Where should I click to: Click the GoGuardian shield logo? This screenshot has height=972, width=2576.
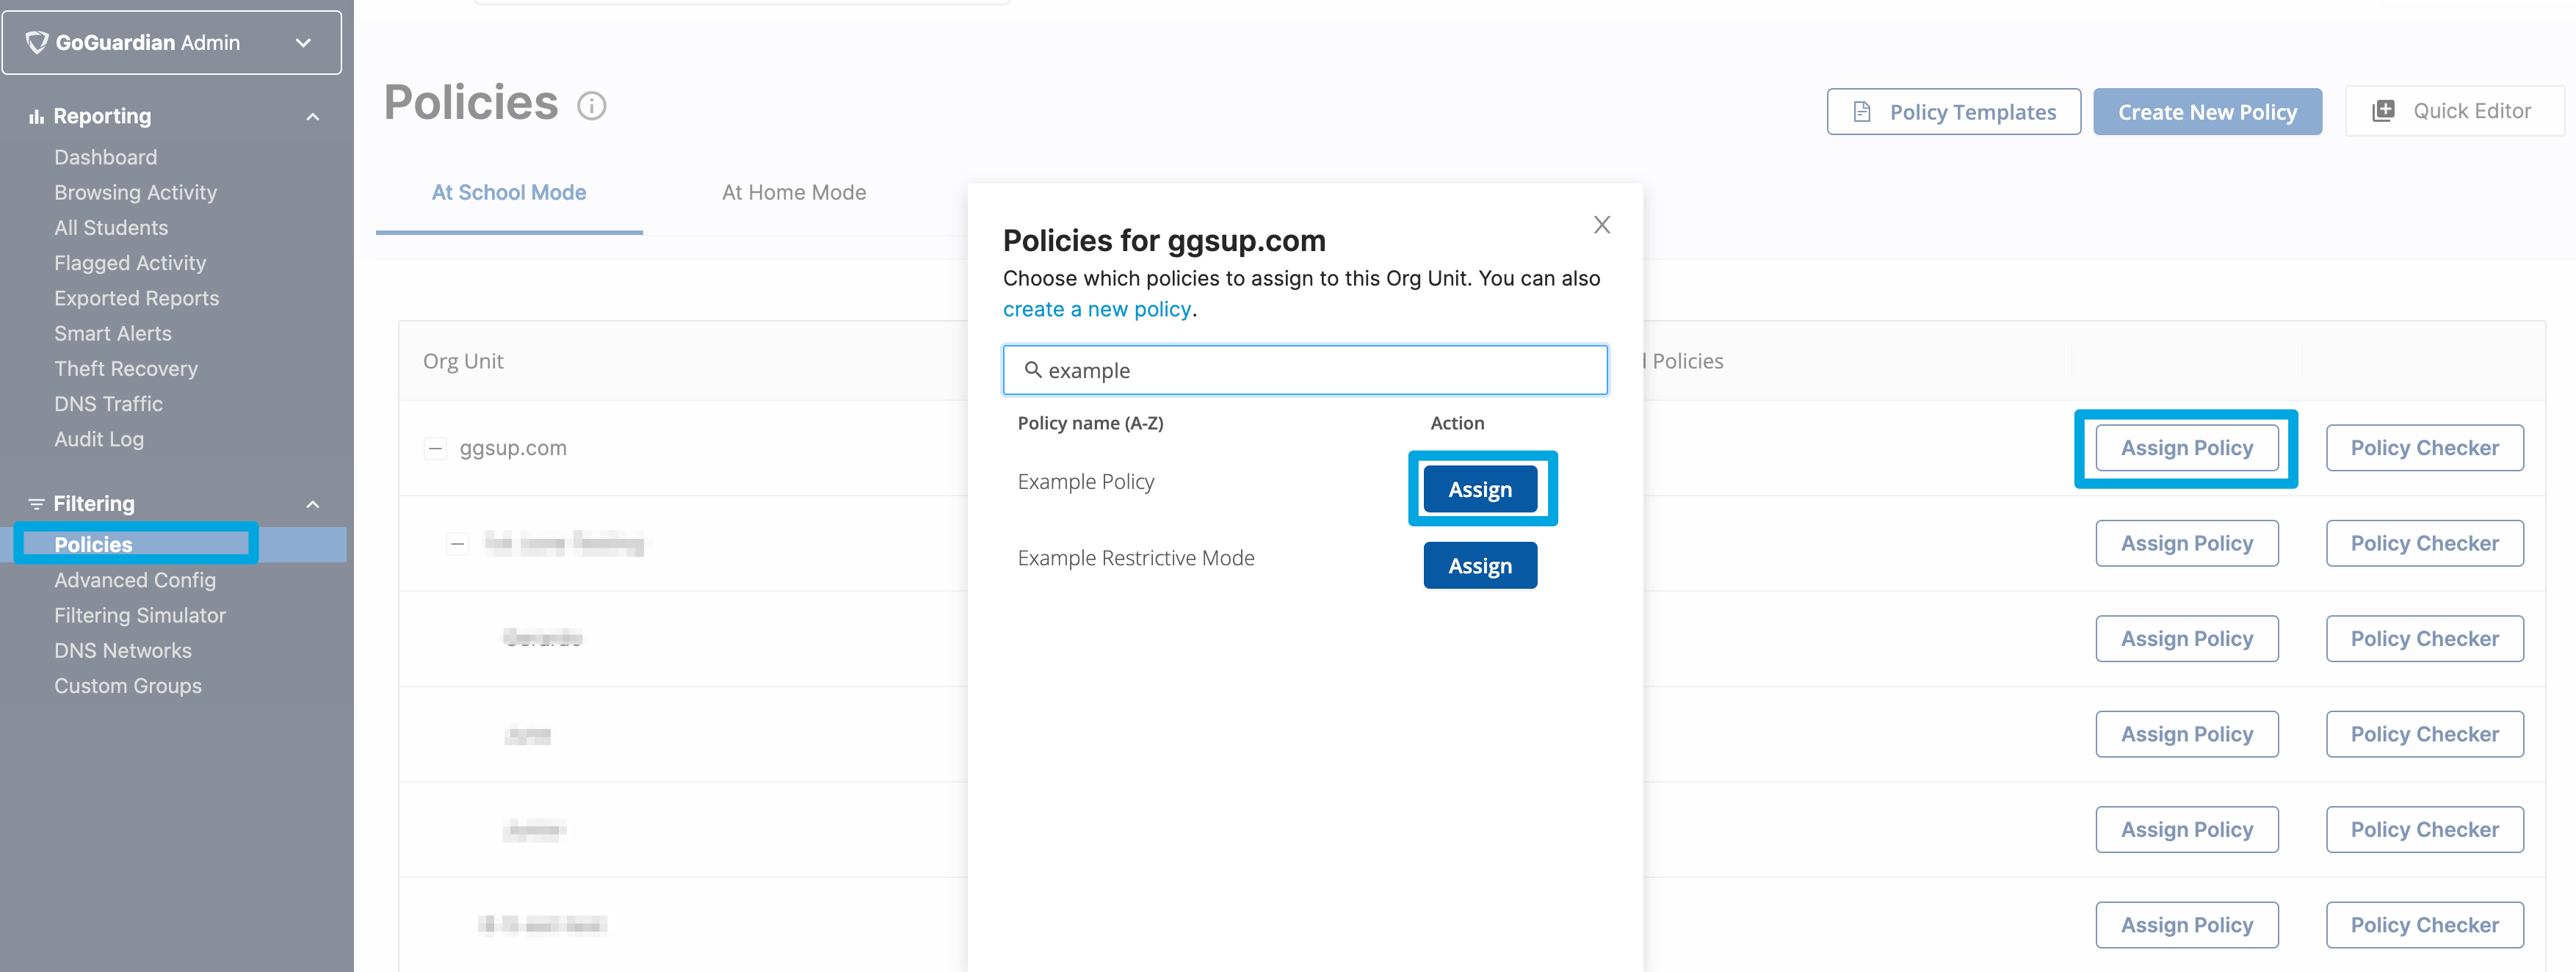[38, 42]
